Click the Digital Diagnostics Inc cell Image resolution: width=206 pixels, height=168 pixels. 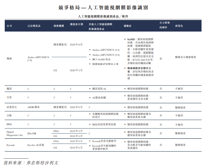click(x=15, y=134)
